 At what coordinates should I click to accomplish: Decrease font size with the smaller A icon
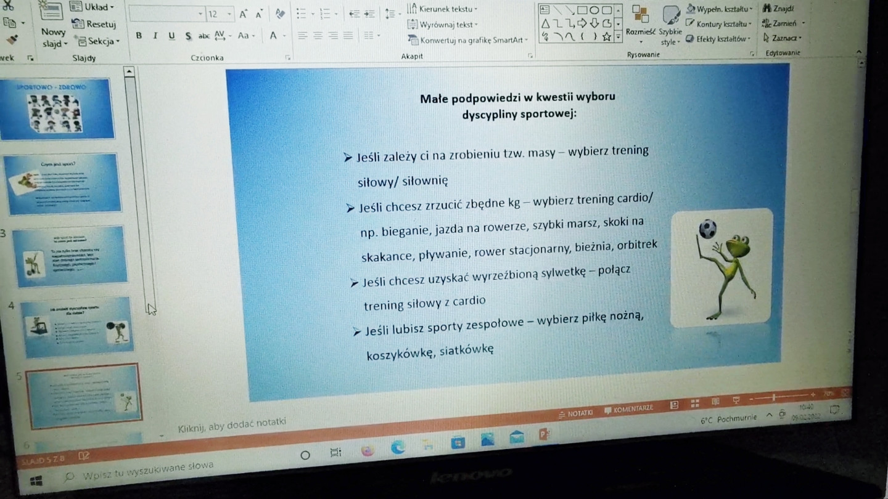(x=259, y=14)
